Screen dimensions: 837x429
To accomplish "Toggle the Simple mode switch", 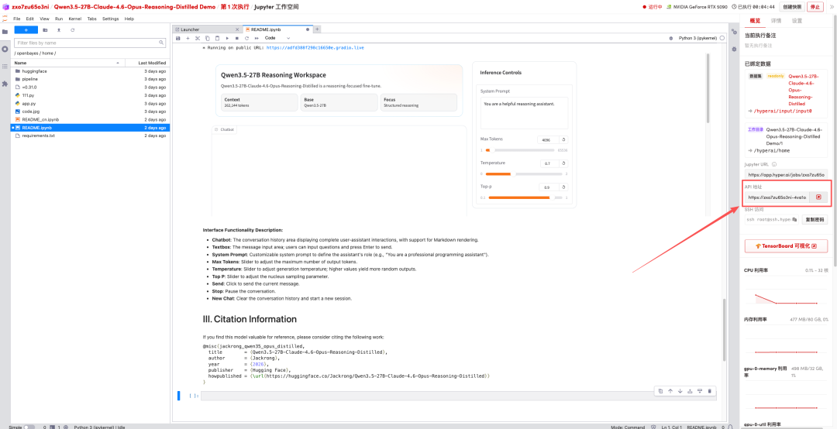I will point(29,426).
